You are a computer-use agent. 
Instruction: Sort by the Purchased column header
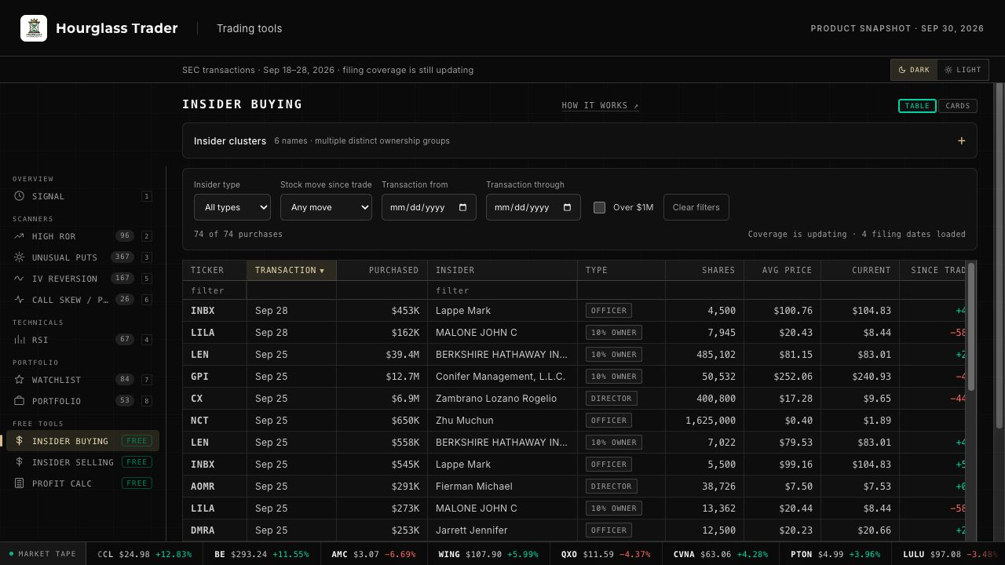[382, 270]
